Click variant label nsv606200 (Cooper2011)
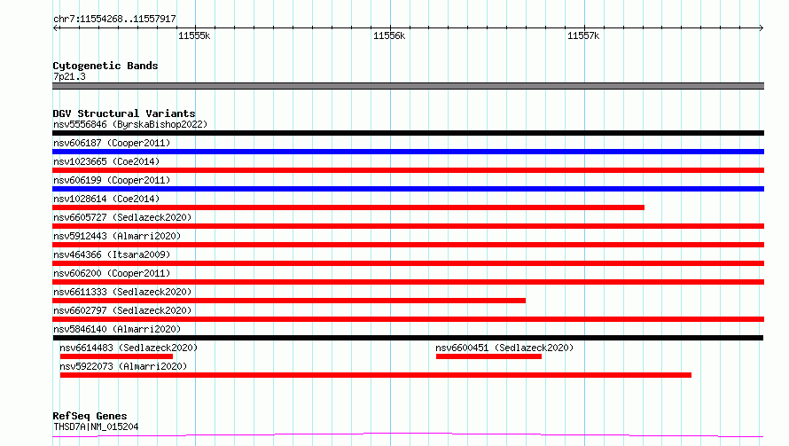The width and height of the screenshot is (789, 446). (112, 273)
